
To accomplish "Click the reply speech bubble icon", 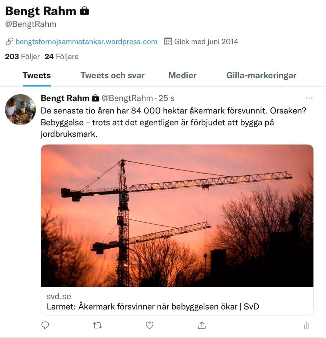I will pos(45,325).
